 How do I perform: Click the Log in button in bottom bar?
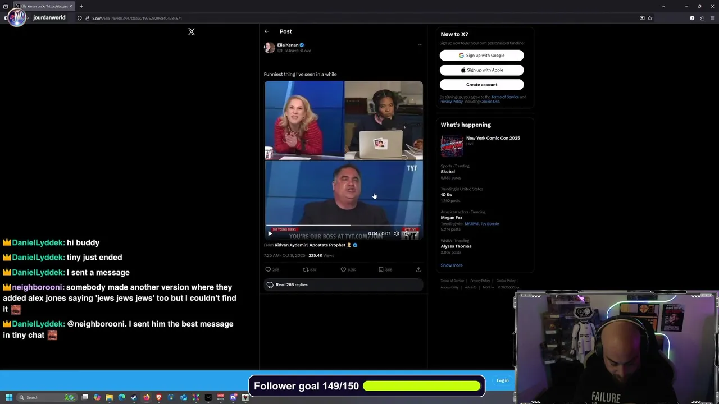(503, 381)
